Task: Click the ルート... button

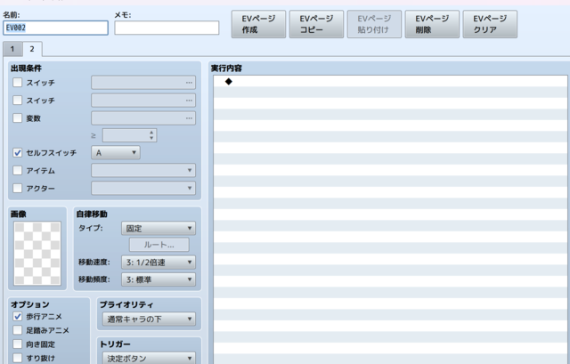Action: pos(159,245)
